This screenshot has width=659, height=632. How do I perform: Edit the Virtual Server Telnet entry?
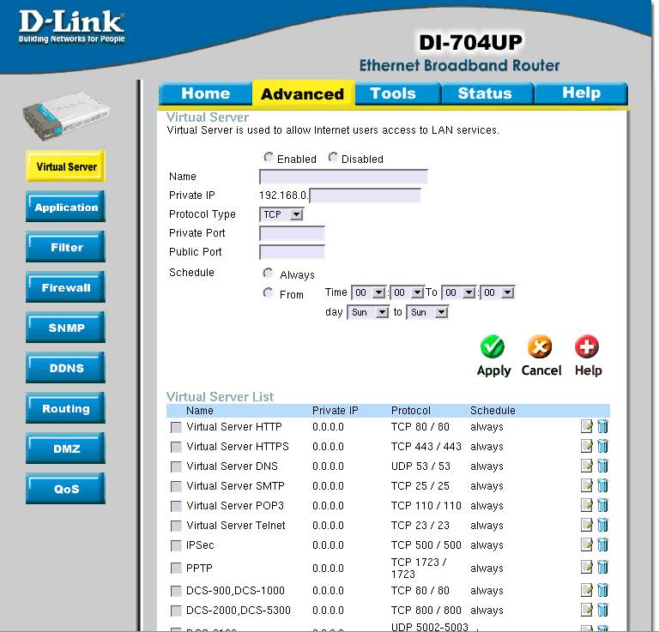click(586, 525)
